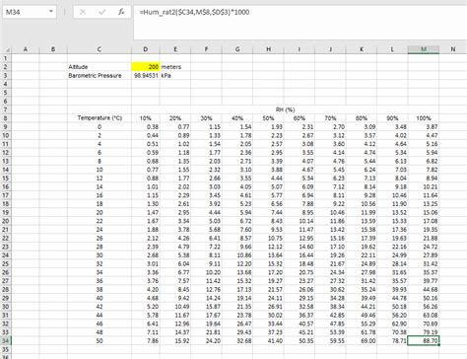Select column D header

point(146,49)
